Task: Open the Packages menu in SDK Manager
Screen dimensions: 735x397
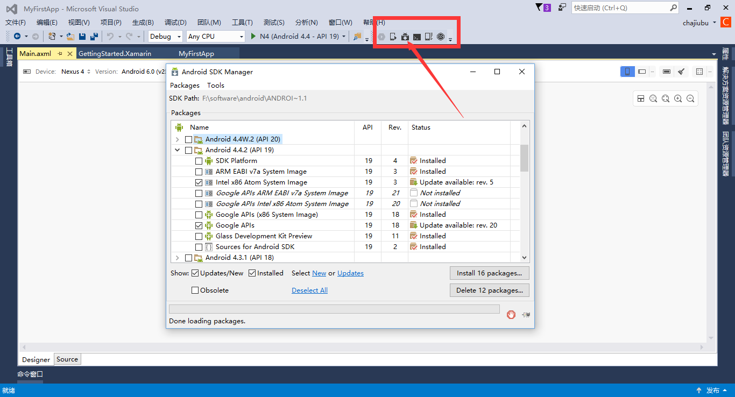Action: coord(185,86)
